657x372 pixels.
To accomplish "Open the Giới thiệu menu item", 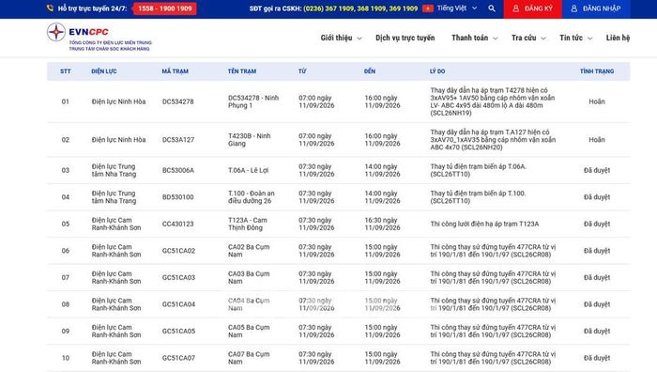I will pos(336,38).
